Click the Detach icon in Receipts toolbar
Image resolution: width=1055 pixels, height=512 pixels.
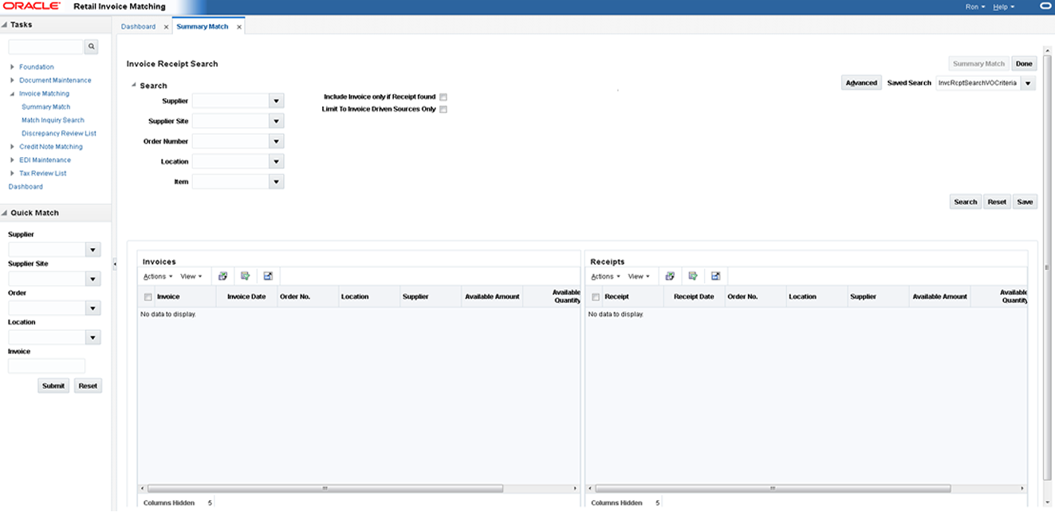[715, 276]
